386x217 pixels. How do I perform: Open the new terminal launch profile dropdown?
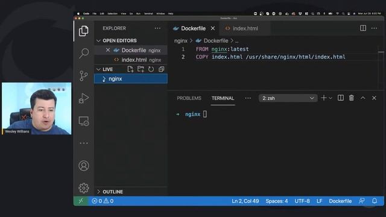click(x=331, y=98)
